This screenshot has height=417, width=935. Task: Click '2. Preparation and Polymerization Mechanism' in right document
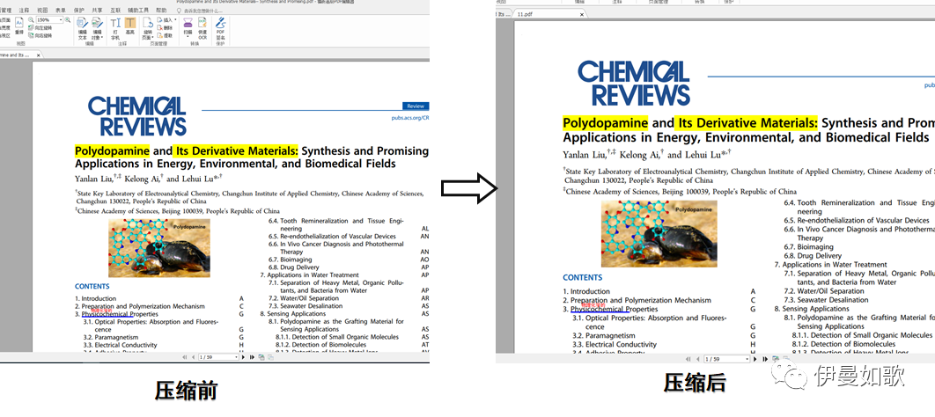[x=637, y=300]
